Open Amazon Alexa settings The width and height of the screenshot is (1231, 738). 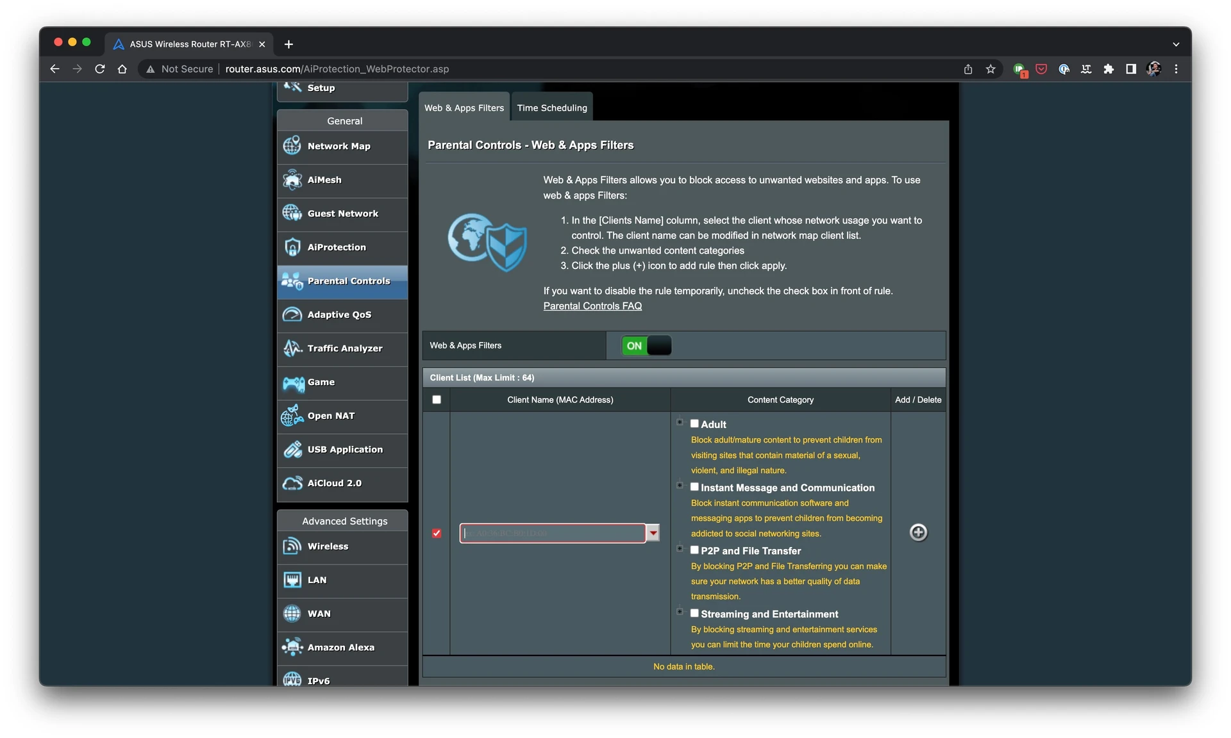342,648
